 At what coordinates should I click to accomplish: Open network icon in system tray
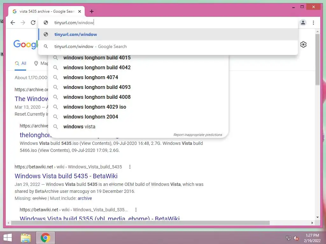pyautogui.click(x=288, y=238)
